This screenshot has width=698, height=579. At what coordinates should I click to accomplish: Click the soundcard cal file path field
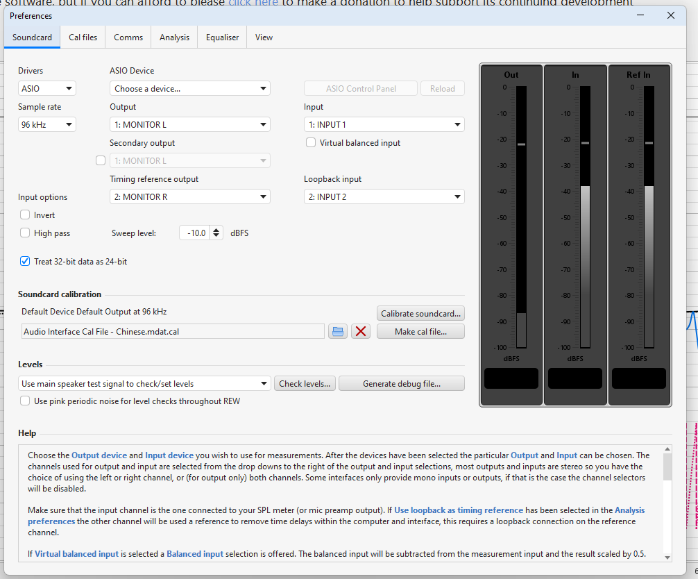coord(173,331)
